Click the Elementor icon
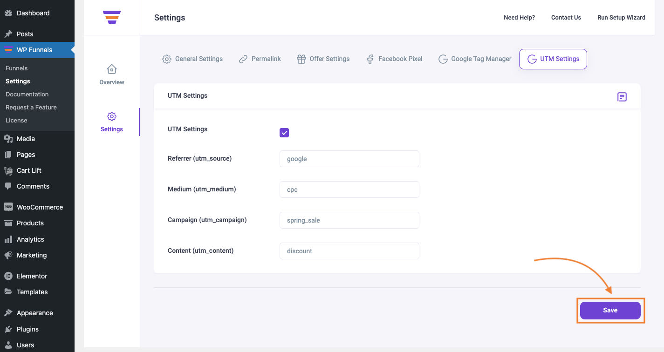Viewport: 664px width, 352px height. click(x=8, y=276)
